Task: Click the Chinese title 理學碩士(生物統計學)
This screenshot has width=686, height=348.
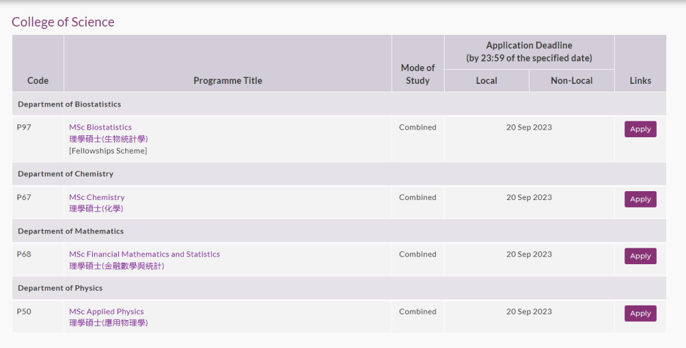Action: [109, 138]
